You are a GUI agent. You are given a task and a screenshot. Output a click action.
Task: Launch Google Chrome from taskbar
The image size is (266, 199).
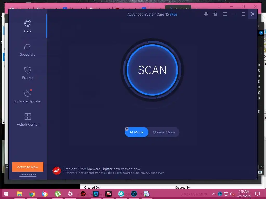pyautogui.click(x=32, y=194)
